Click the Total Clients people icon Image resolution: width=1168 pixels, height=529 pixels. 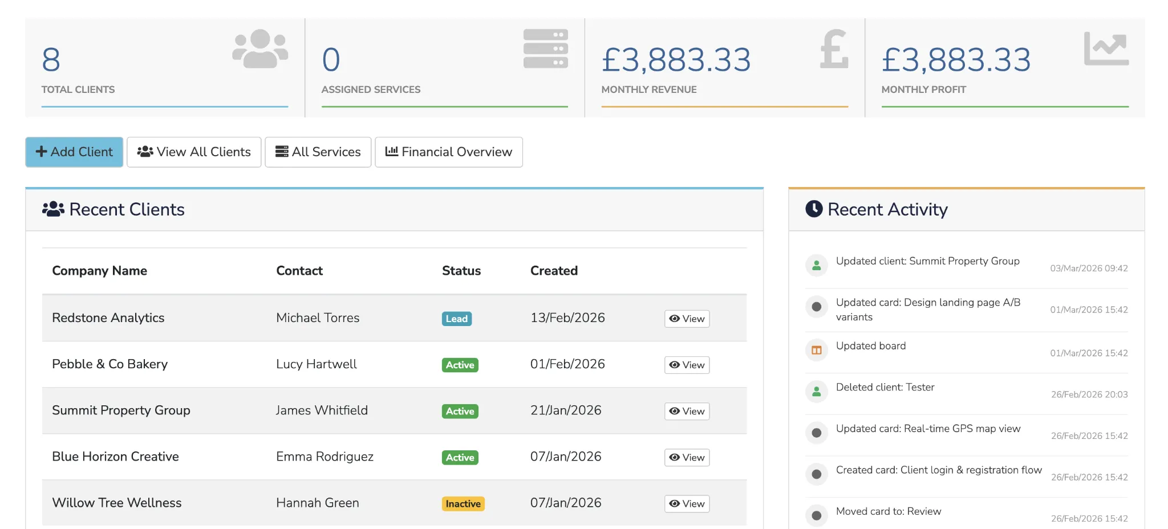[259, 49]
